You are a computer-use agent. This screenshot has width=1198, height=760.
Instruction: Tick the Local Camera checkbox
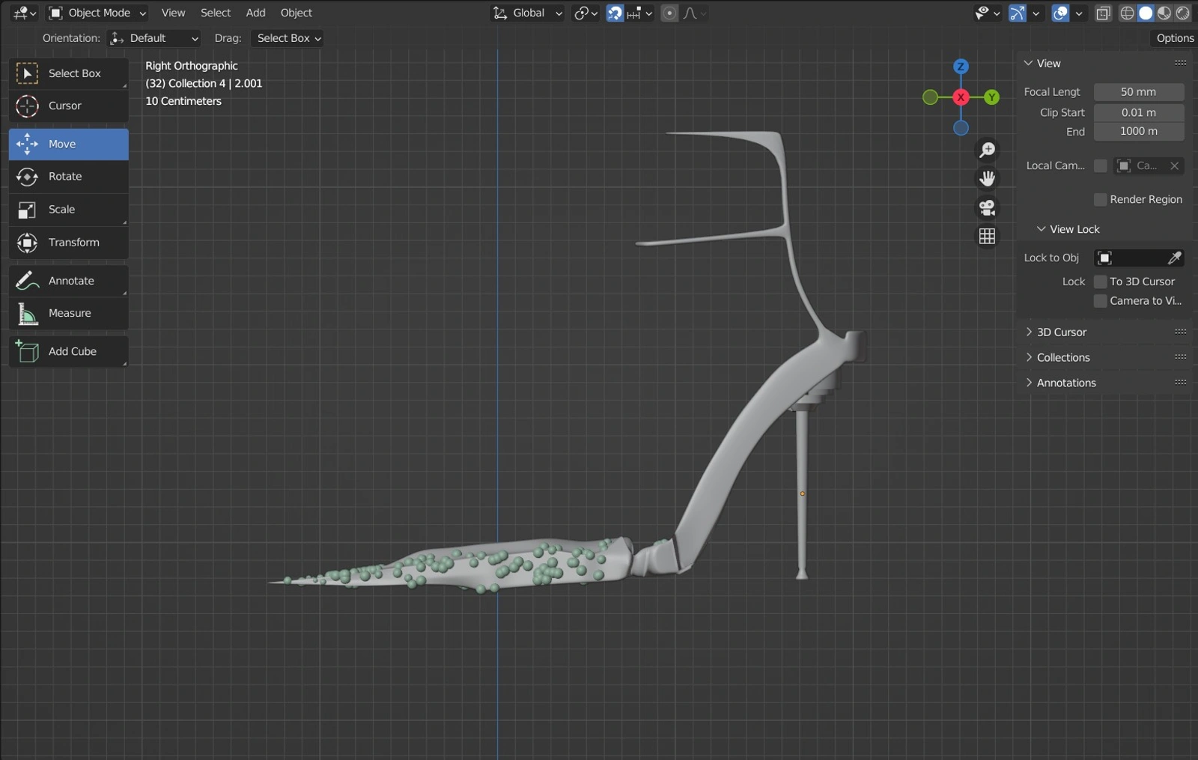click(1100, 165)
